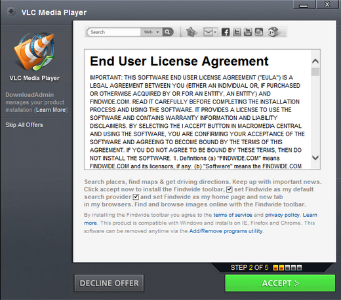Click the VLC cone logo
Image resolution: width=341 pixels, height=300 pixels.
tap(34, 52)
